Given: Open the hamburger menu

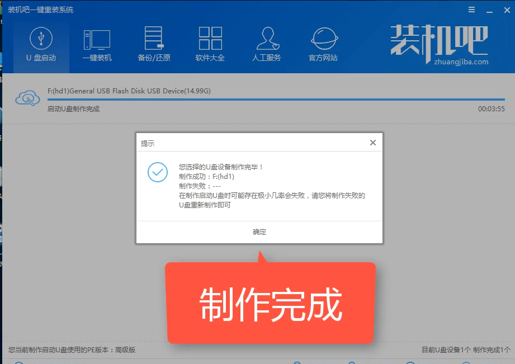Looking at the screenshot, I should 471,9.
